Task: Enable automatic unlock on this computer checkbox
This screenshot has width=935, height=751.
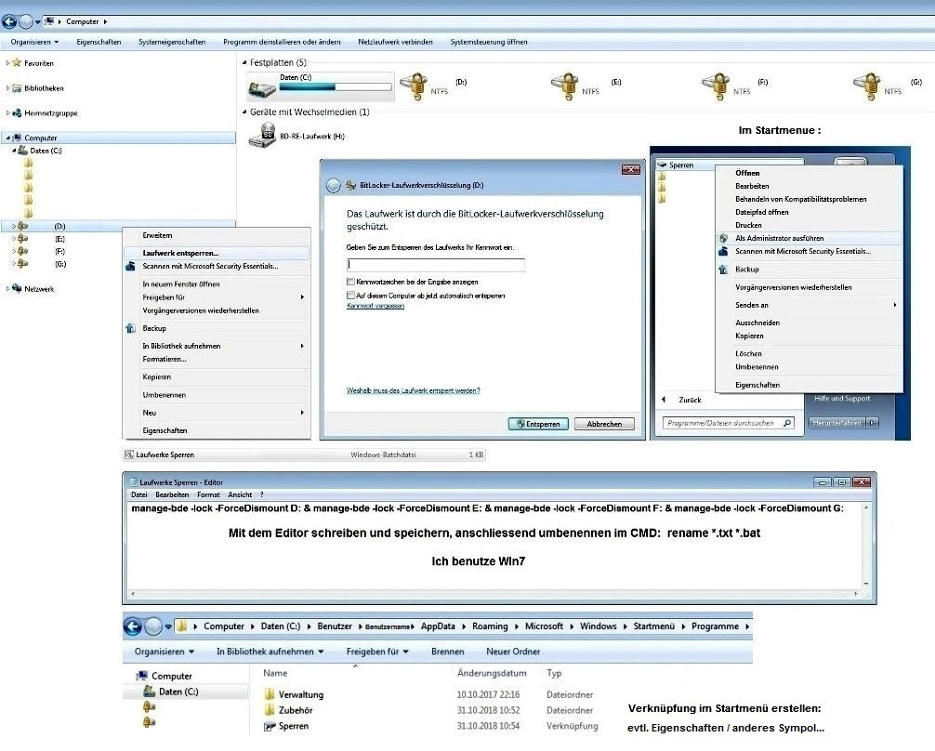Action: [350, 296]
